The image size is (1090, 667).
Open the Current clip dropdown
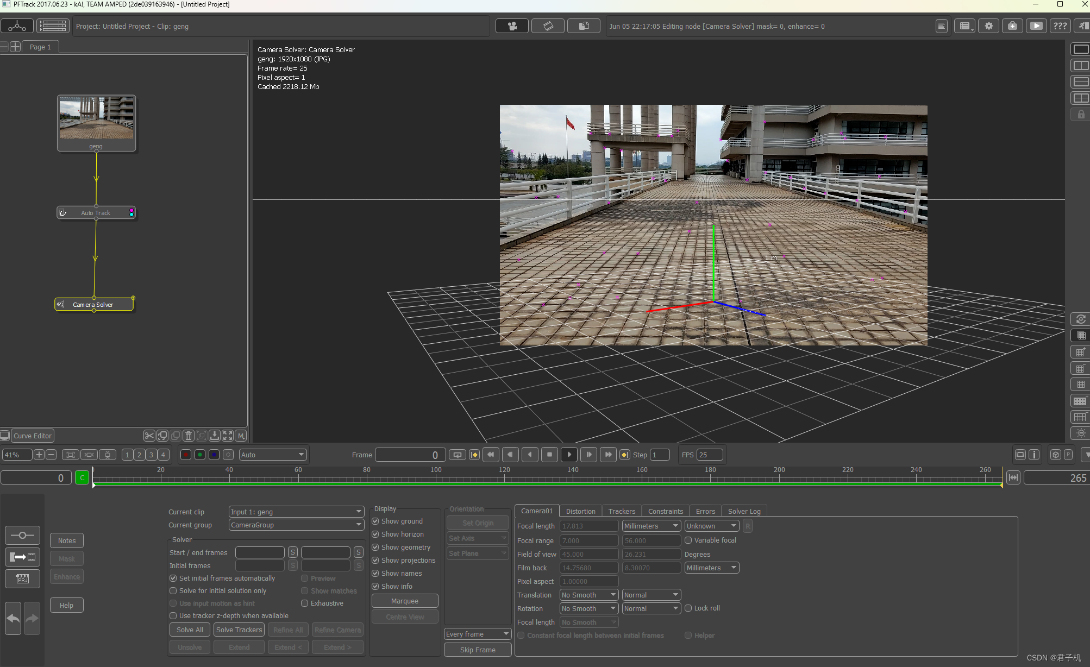click(296, 512)
